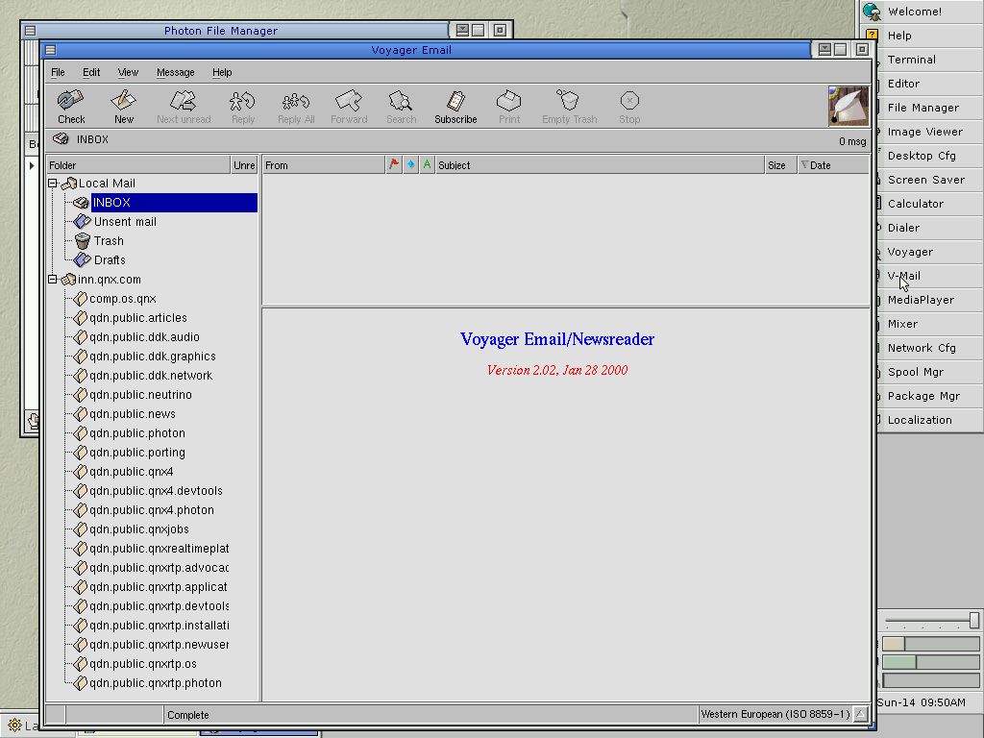Click the red flag column header
The height and width of the screenshot is (738, 984).
394,165
